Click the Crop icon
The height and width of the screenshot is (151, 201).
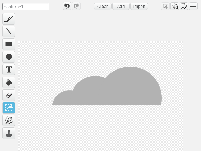(x=165, y=7)
